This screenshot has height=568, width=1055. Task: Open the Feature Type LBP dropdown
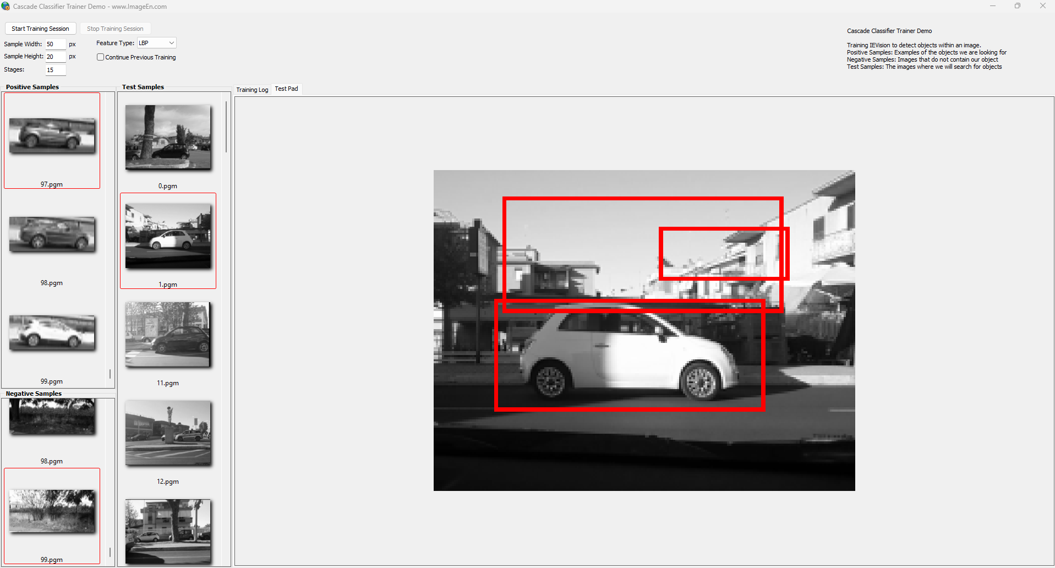(156, 43)
